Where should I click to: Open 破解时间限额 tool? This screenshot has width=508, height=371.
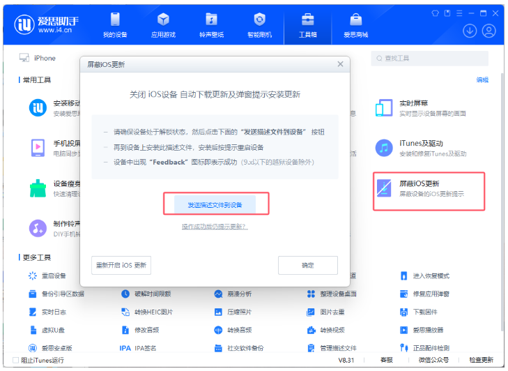pyautogui.click(x=146, y=294)
